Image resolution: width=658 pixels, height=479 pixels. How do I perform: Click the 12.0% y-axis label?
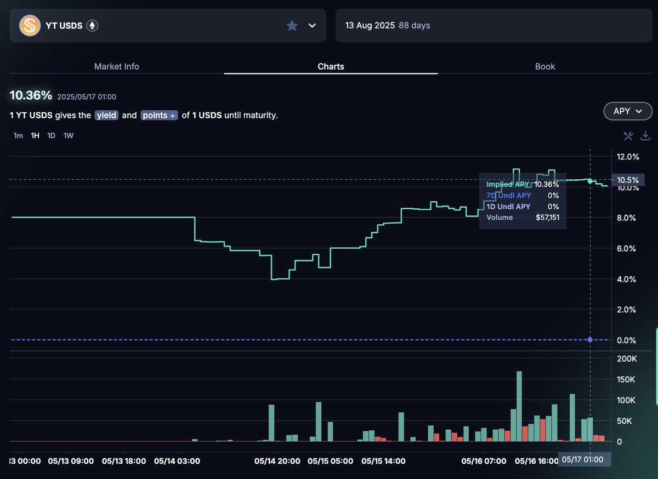click(628, 157)
